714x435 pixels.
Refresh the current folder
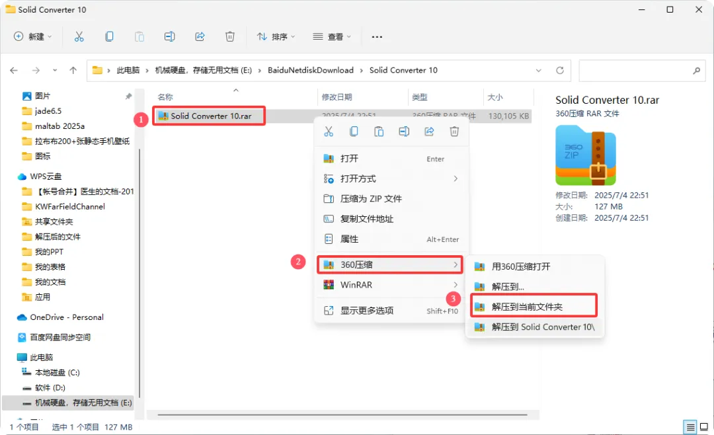point(560,70)
